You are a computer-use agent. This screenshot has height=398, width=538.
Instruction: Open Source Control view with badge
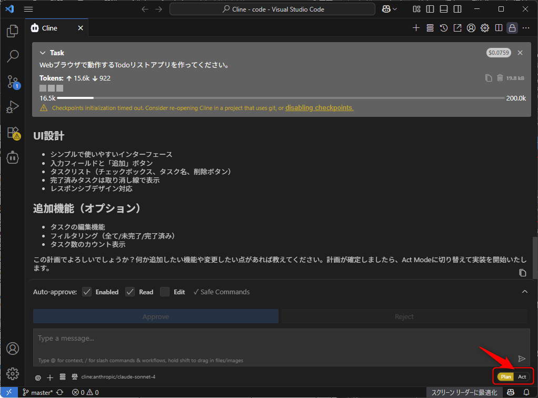coord(13,81)
